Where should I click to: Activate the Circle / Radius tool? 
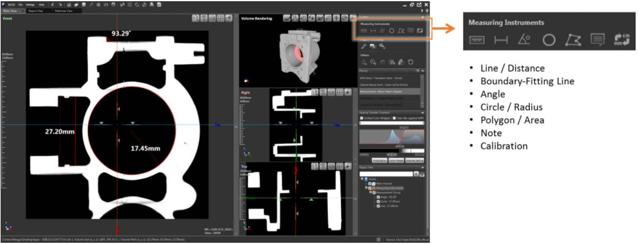click(x=392, y=30)
